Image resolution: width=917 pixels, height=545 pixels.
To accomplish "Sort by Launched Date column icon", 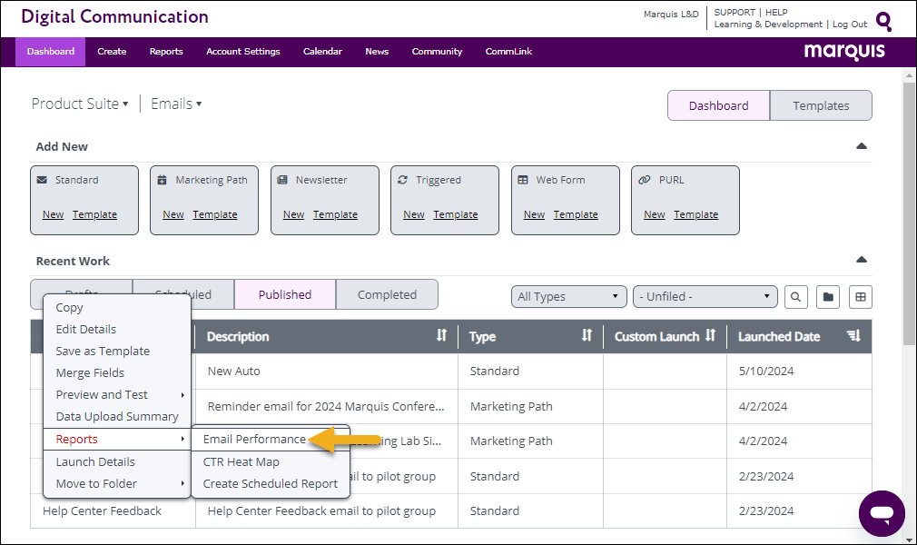I will [x=853, y=335].
